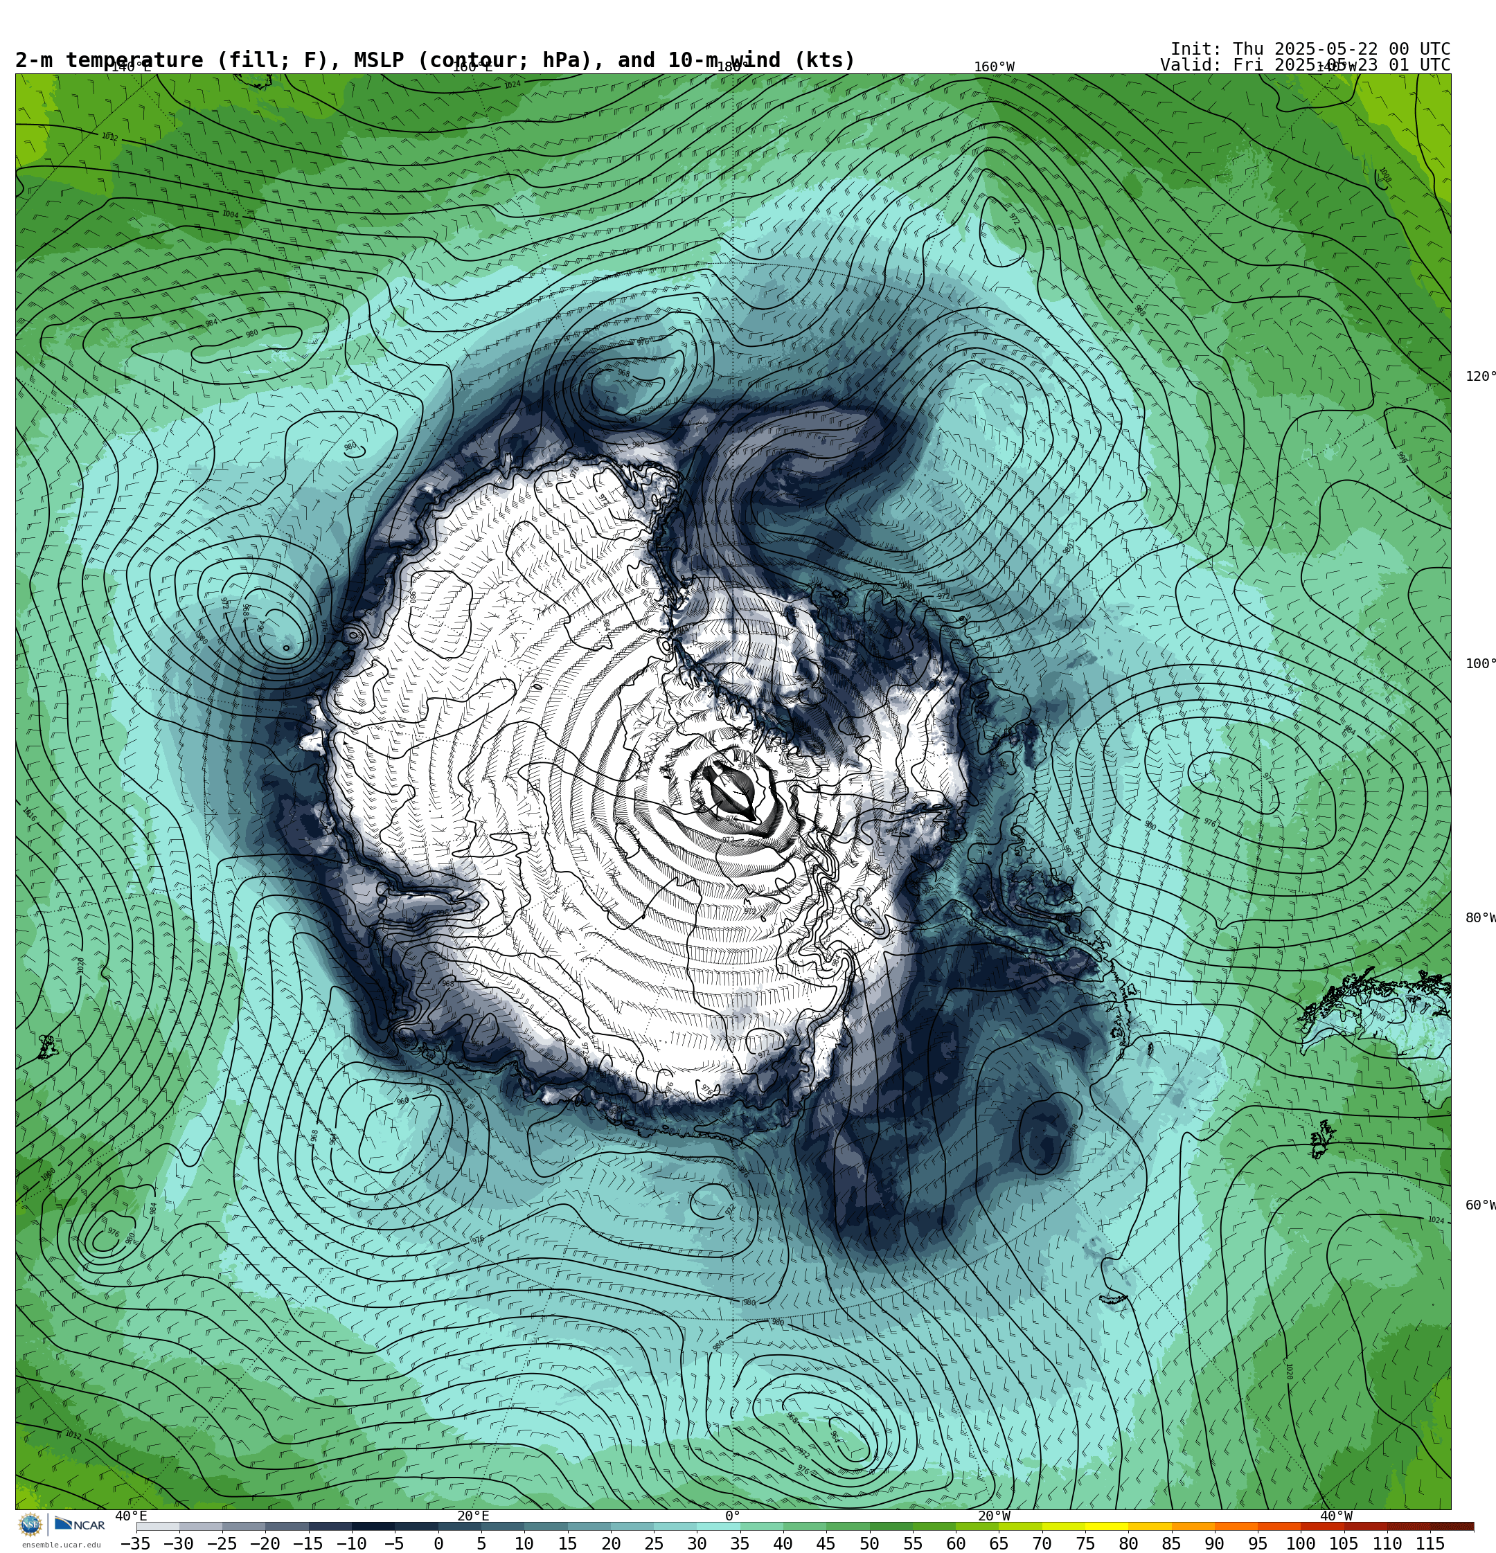Screen dimensions: 1496x1553
Task: Click the NSF logo
Action: pyautogui.click(x=30, y=1525)
